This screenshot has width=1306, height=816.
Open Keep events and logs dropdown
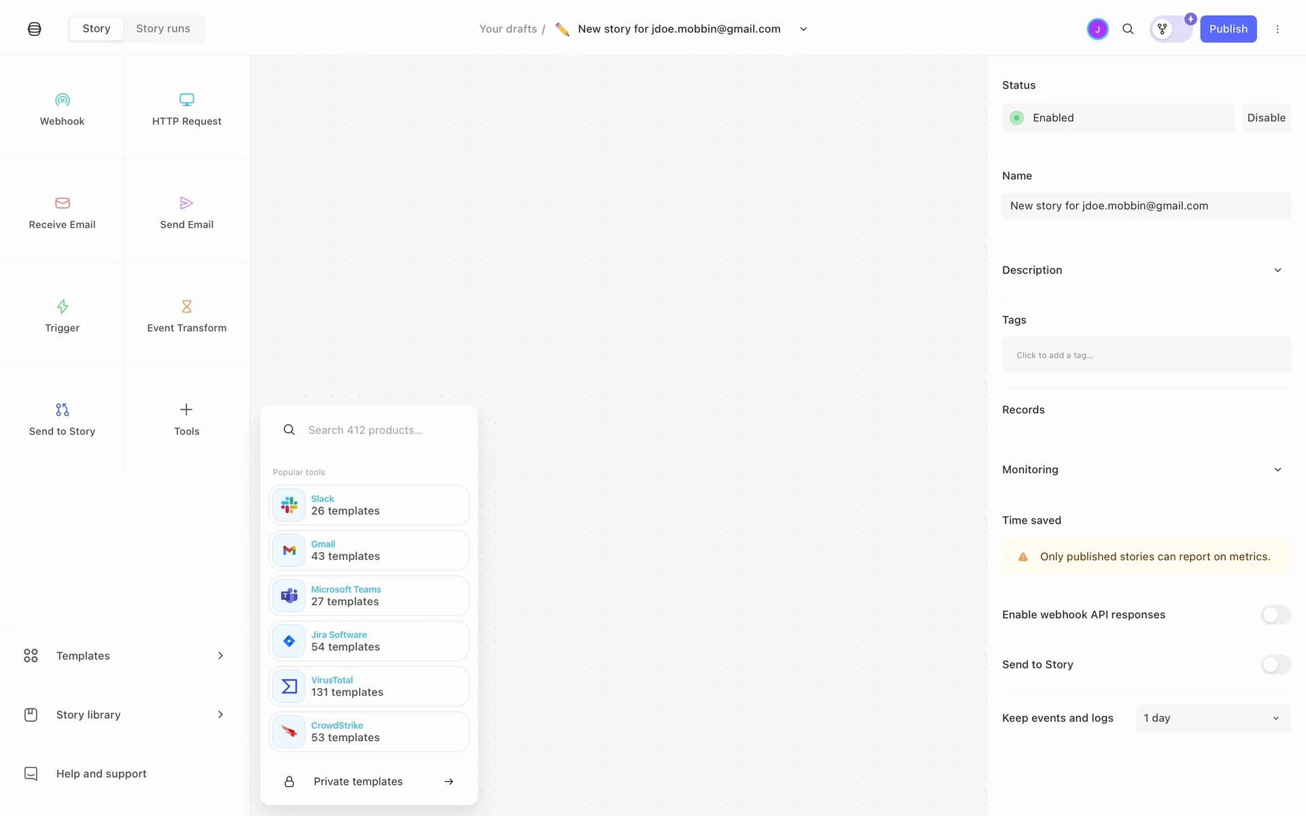pos(1212,718)
